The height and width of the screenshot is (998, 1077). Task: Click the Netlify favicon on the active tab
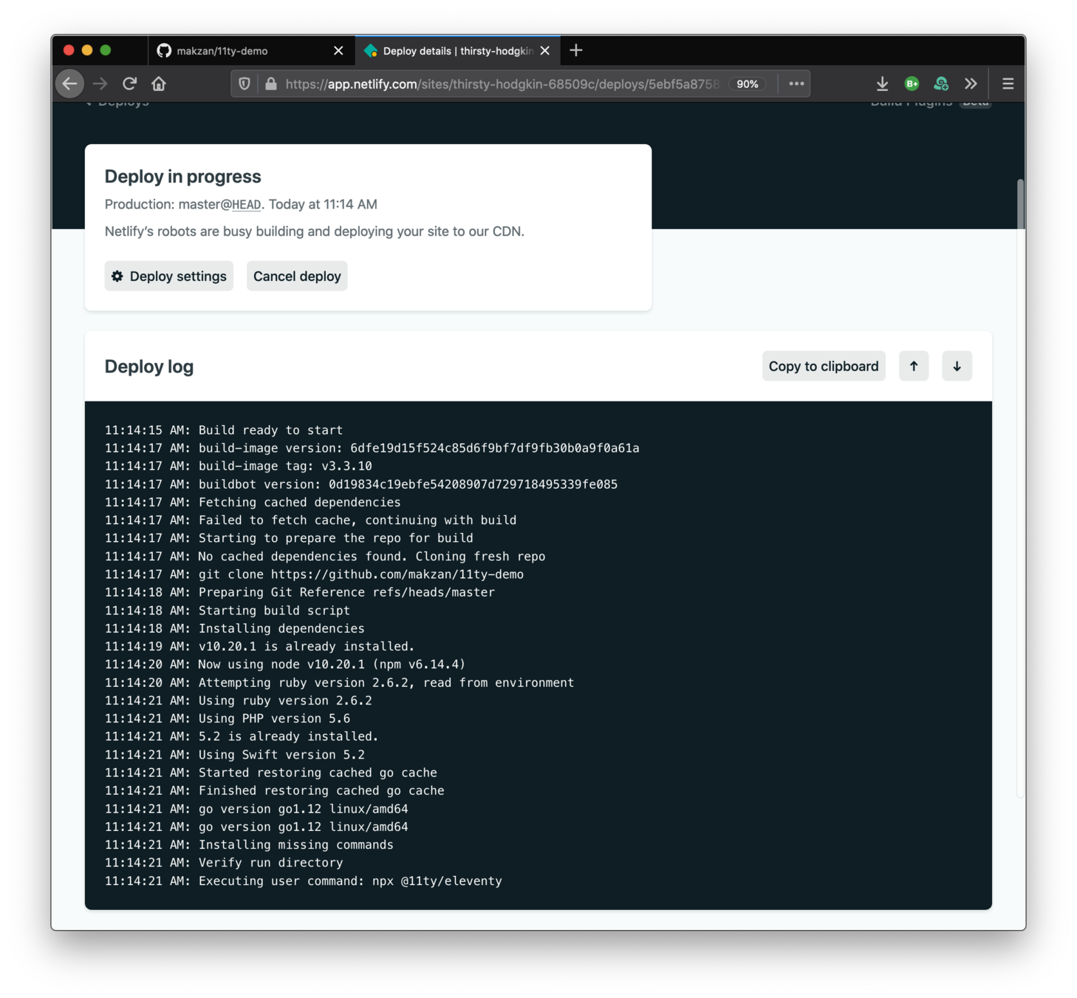(371, 50)
